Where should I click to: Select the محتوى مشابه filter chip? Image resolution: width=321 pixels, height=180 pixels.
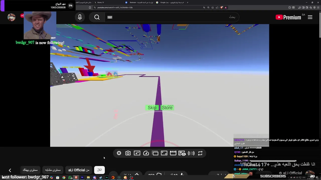(53, 170)
